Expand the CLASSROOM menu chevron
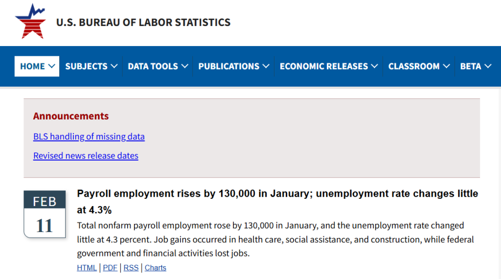The image size is (501, 279). pos(446,66)
